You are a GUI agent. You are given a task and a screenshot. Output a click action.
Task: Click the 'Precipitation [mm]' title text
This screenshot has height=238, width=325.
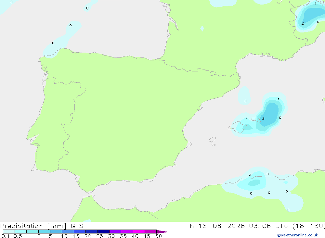click(33, 226)
